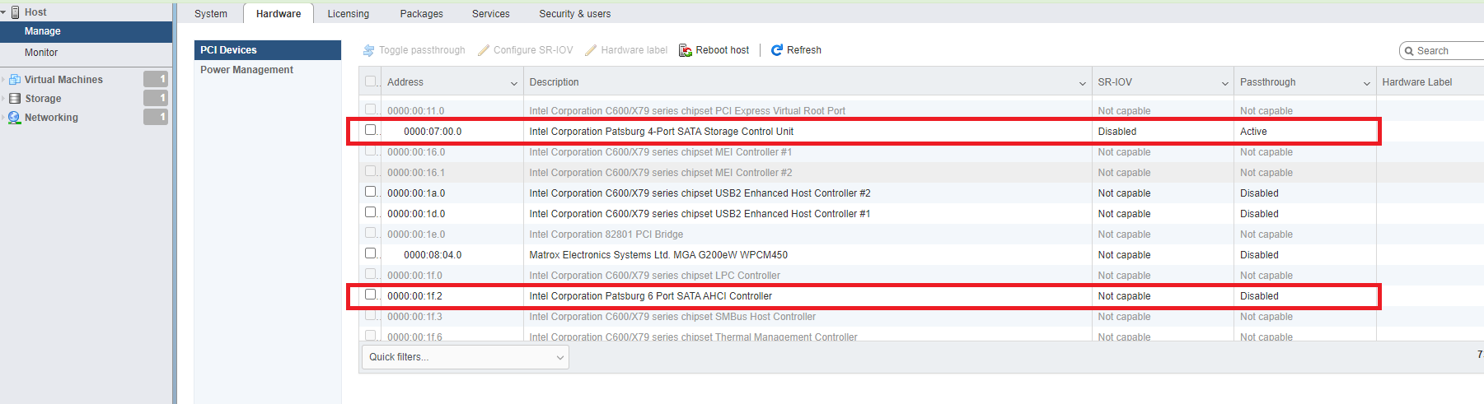Open the Licensing tab

(x=348, y=14)
